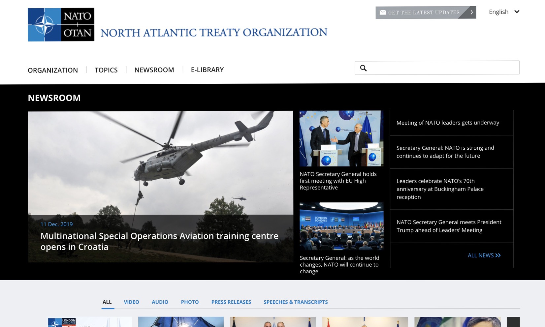Click North Atlantic Treaty Organization title
Viewport: 545px width, 327px height.
click(214, 32)
